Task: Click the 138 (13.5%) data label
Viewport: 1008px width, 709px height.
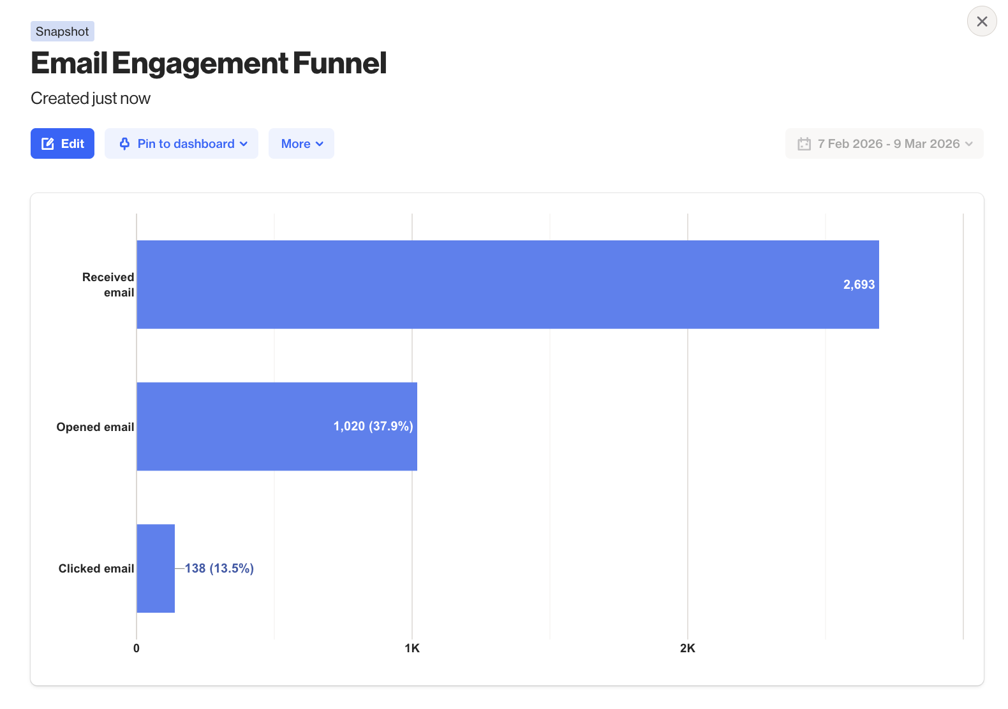Action: click(x=219, y=568)
